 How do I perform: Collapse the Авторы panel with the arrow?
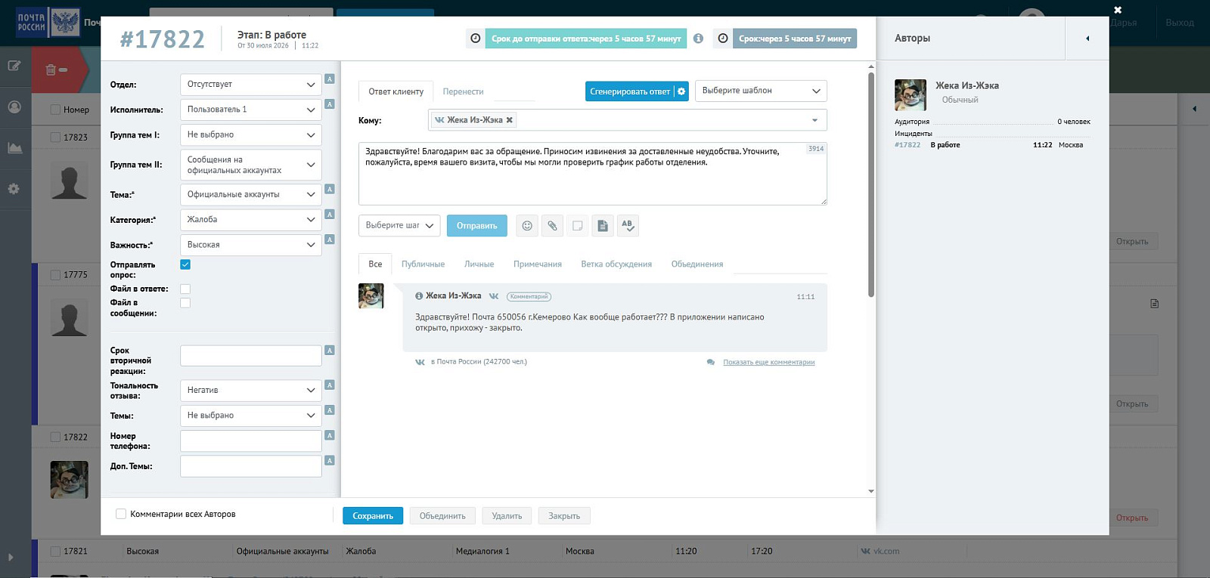pos(1087,39)
